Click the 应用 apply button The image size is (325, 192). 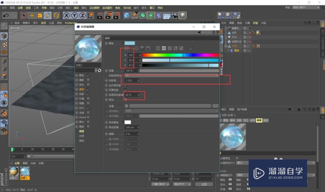point(204,184)
